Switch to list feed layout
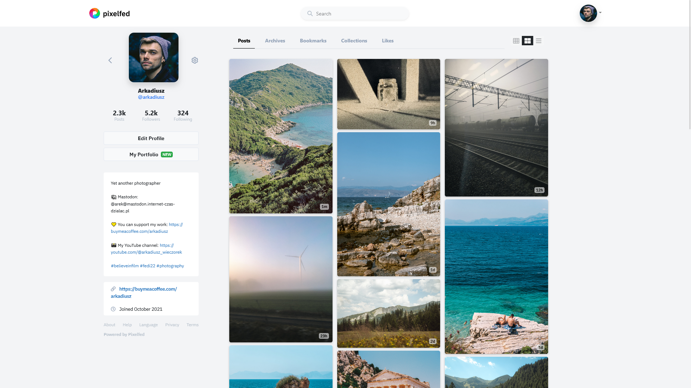 (x=539, y=41)
